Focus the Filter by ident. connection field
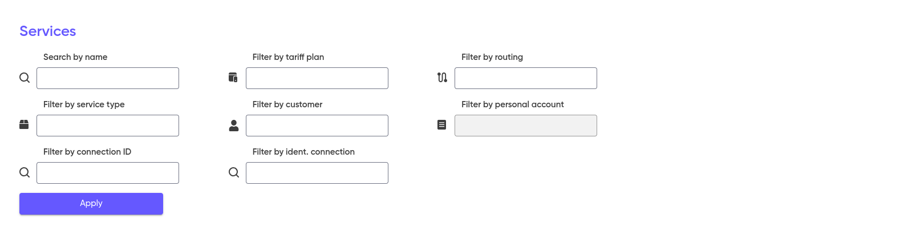This screenshot has width=912, height=230. [x=317, y=173]
